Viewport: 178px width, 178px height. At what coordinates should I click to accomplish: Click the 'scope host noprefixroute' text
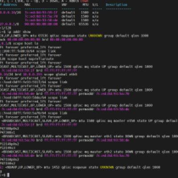(30, 59)
